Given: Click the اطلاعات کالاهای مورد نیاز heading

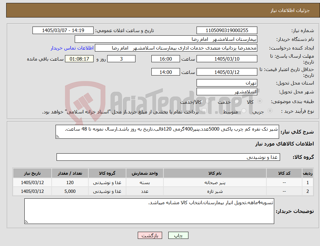Looking at the screenshot, I should click(285, 144).
